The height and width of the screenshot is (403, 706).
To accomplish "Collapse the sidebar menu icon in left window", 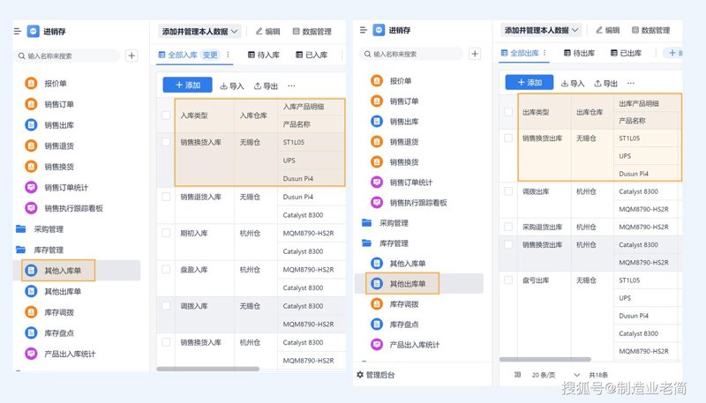I will pos(18,31).
